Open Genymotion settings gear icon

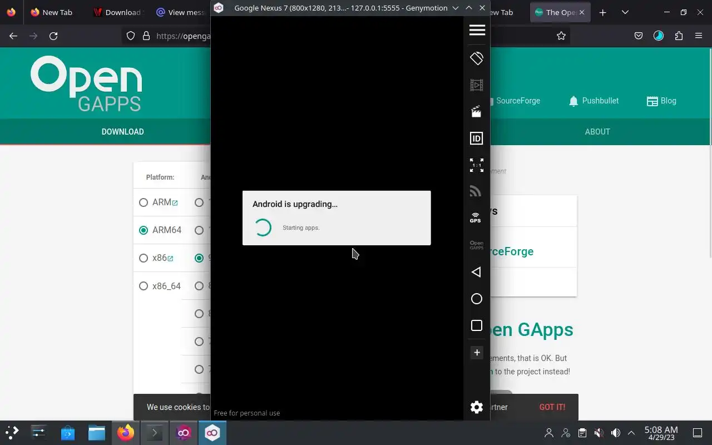pyautogui.click(x=477, y=407)
